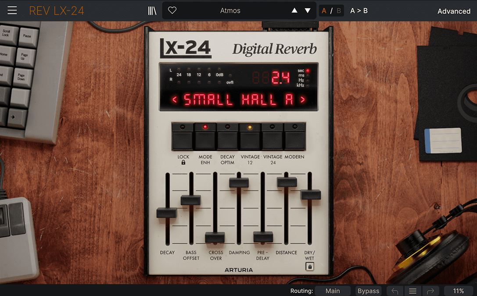Go to next reverb algorithm with right chevron

[302, 100]
